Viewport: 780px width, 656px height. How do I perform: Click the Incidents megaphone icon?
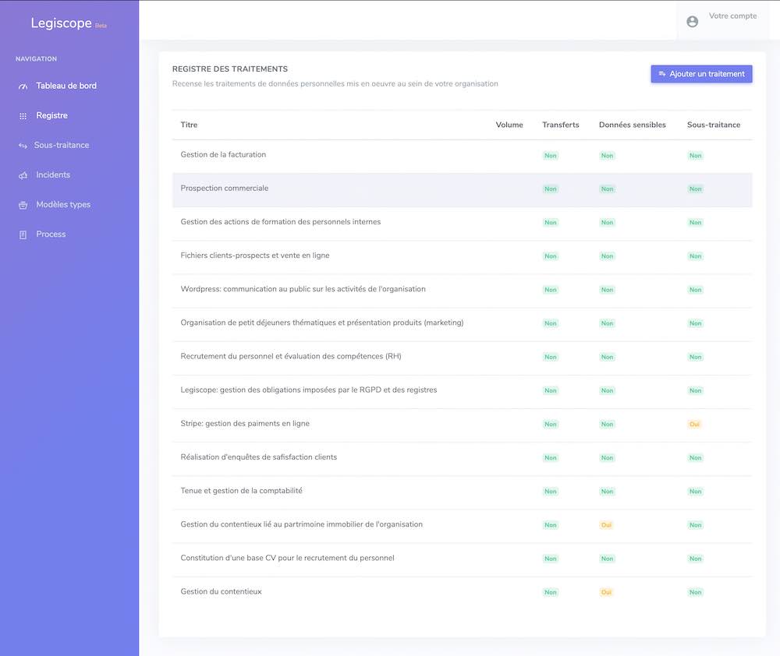point(23,175)
